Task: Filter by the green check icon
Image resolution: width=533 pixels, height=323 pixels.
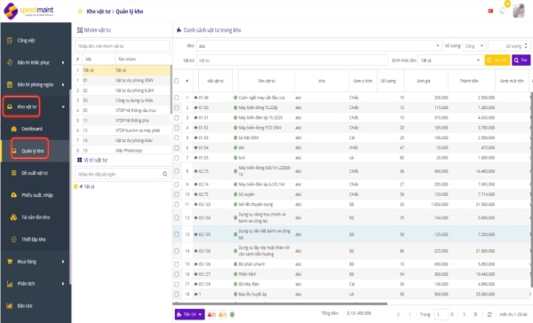Action: (232, 315)
